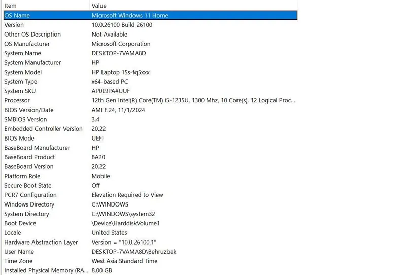Select the Installed Physical Memory row

[x=150, y=270]
